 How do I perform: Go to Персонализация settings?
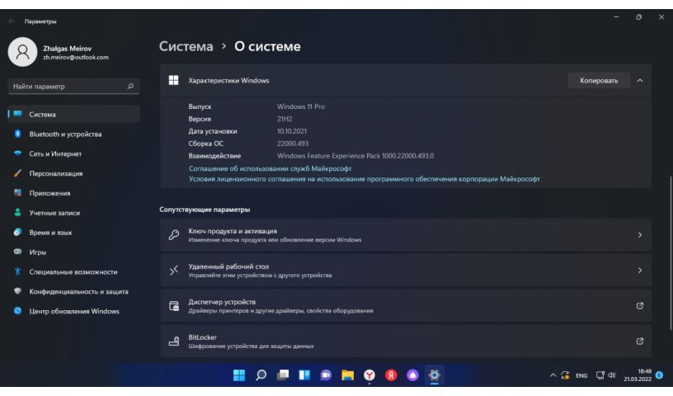coord(74,173)
